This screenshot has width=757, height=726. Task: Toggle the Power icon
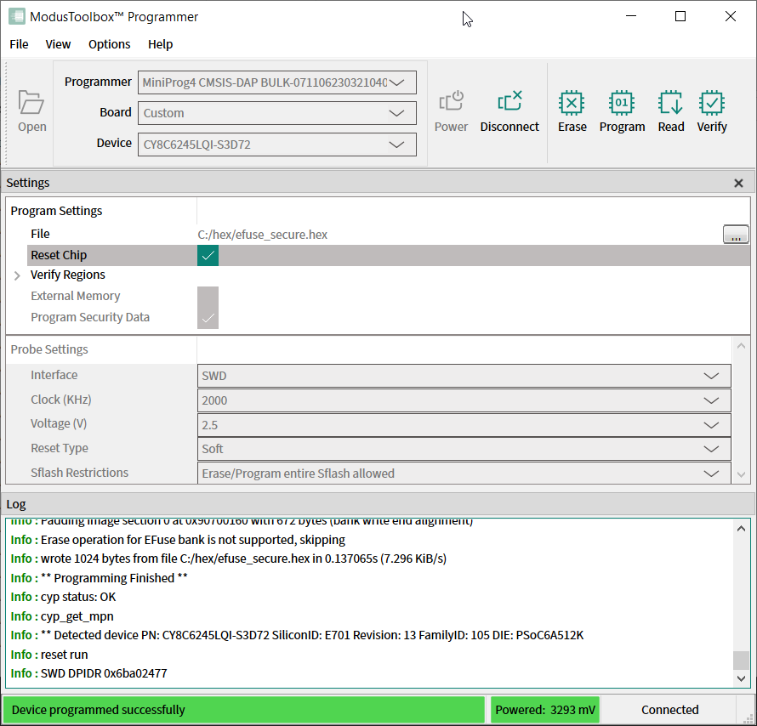click(x=451, y=103)
